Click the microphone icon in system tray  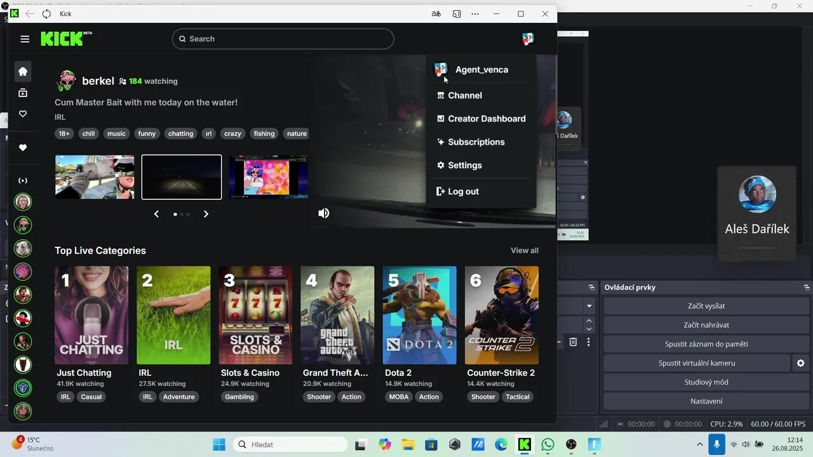[716, 444]
